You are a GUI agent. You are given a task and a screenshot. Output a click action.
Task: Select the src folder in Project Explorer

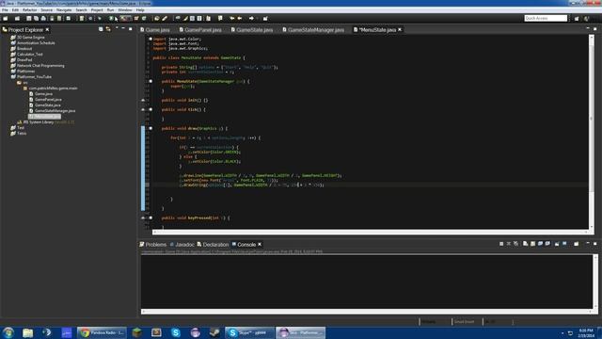25,83
